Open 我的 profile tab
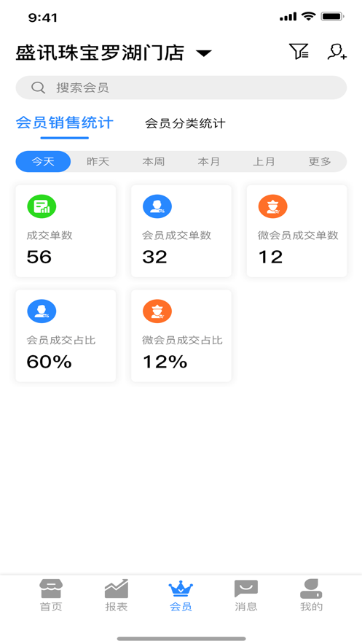The height and width of the screenshot is (644, 362). click(x=311, y=596)
